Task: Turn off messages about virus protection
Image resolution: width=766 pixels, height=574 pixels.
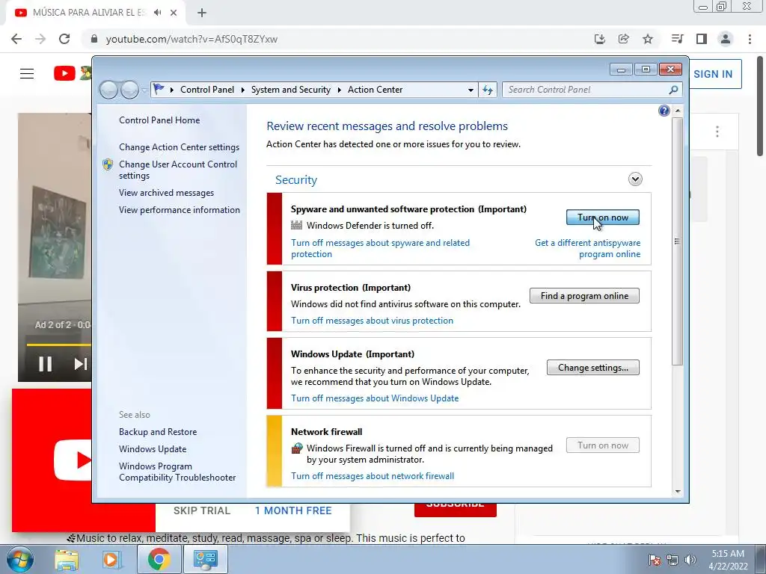Action: (372, 321)
